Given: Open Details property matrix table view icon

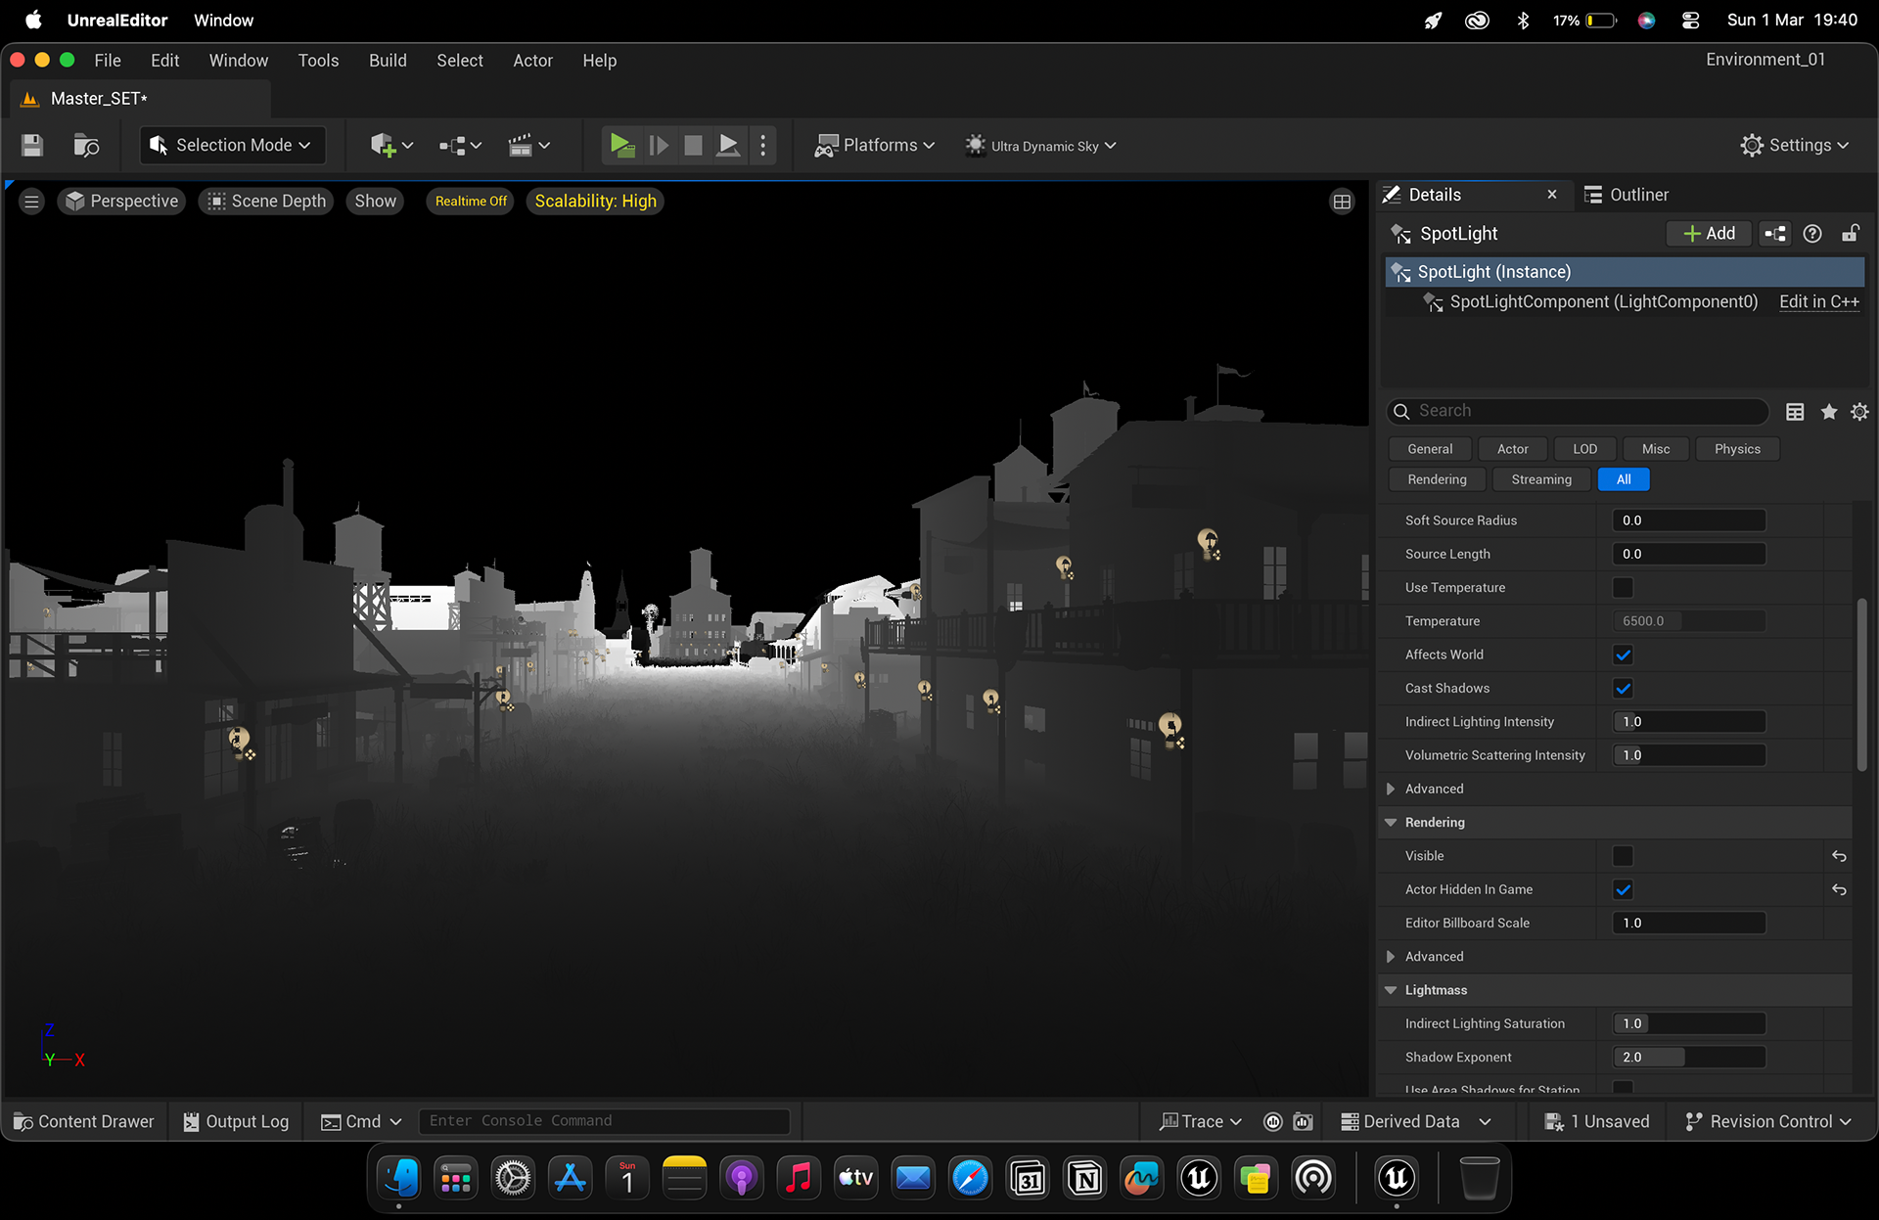Looking at the screenshot, I should pos(1795,412).
